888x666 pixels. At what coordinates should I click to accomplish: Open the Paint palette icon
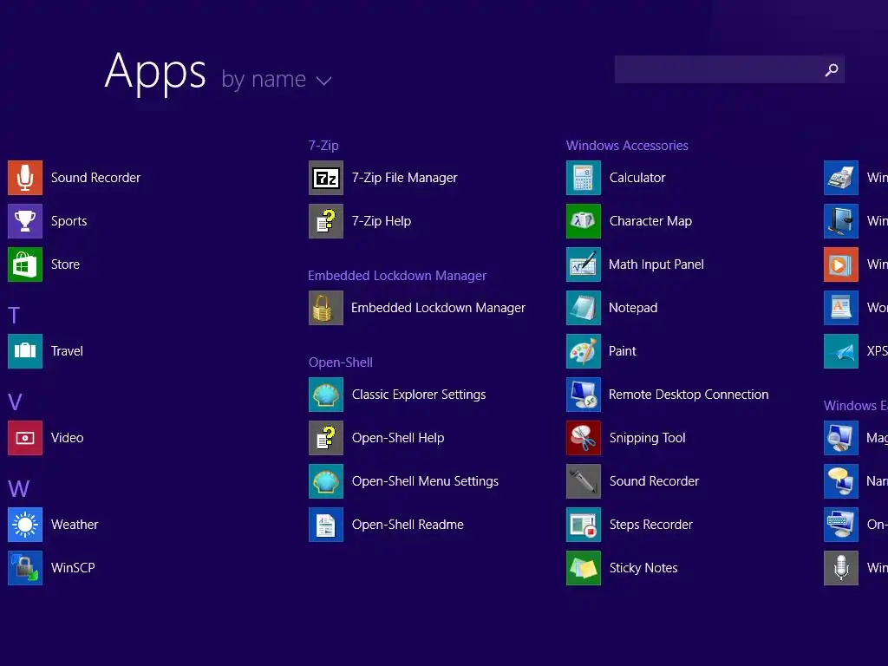coord(584,351)
